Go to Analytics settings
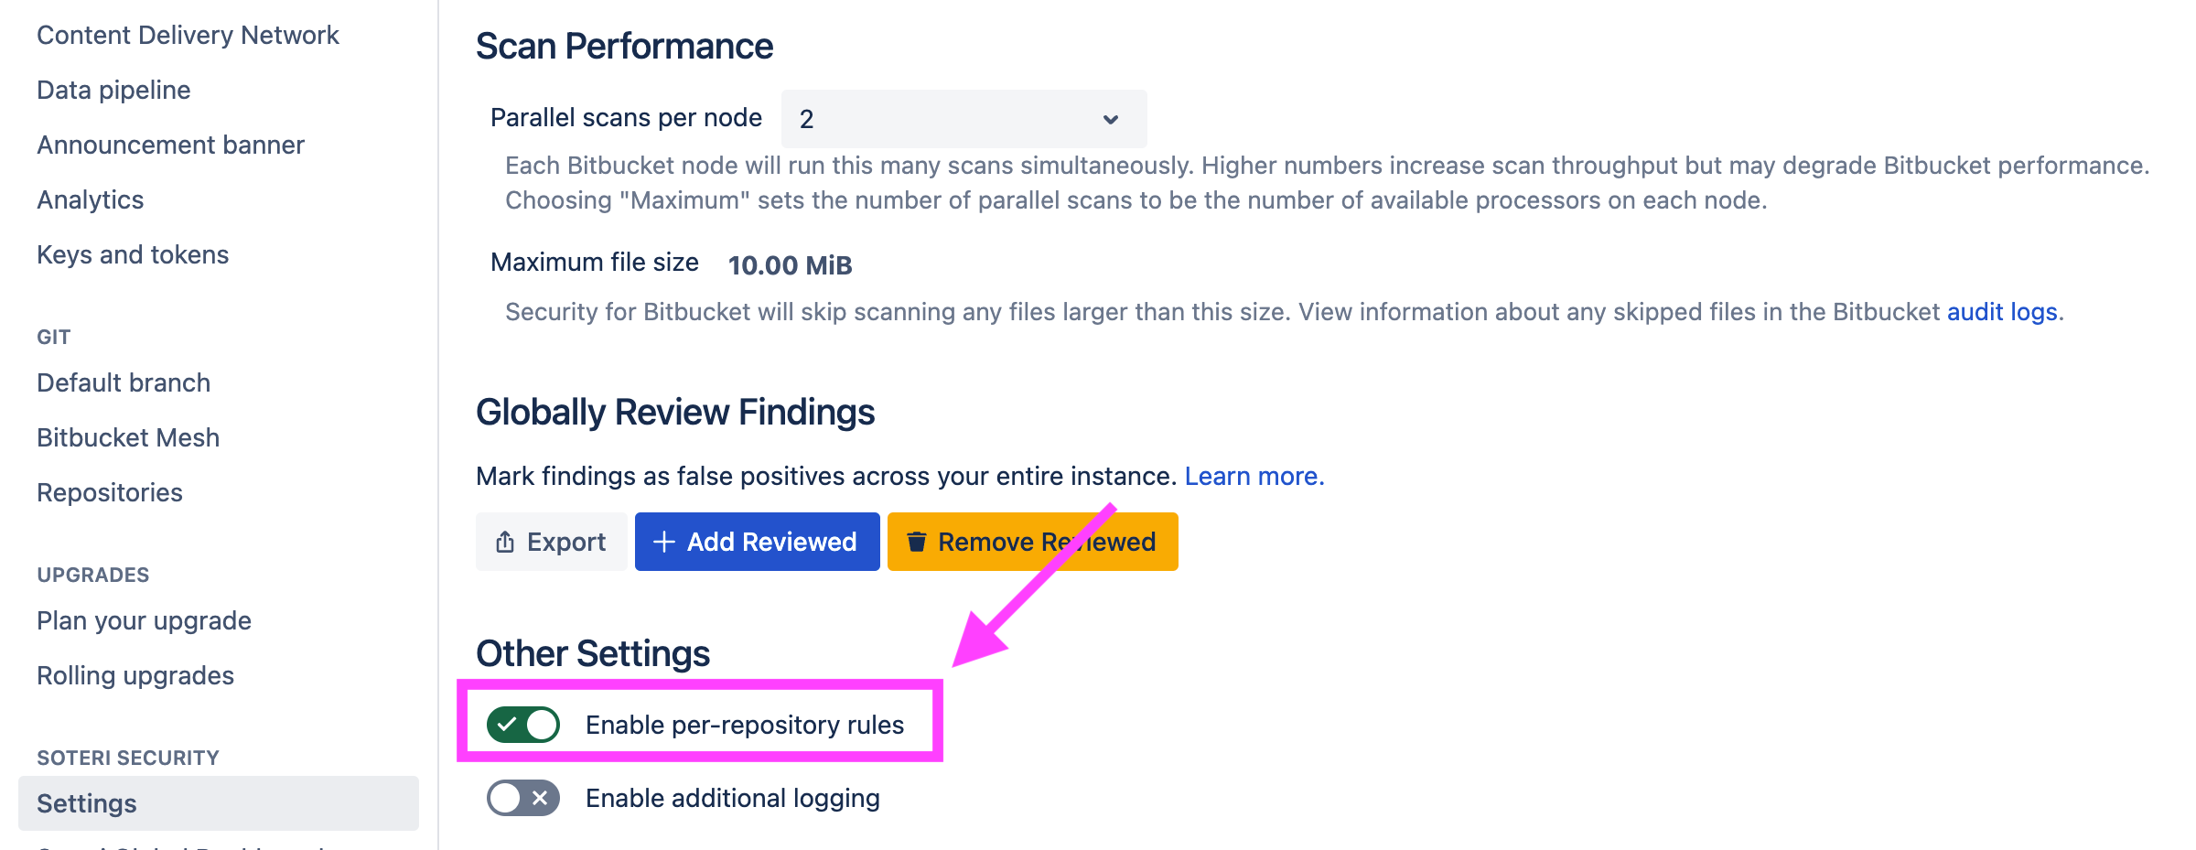This screenshot has width=2196, height=850. [x=90, y=199]
